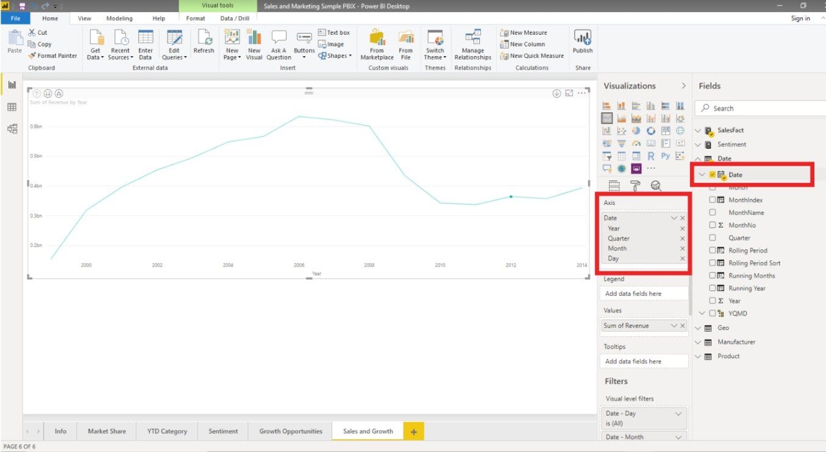Choose the Scatter chart visualization
This screenshot has width=826, height=452.
click(621, 131)
